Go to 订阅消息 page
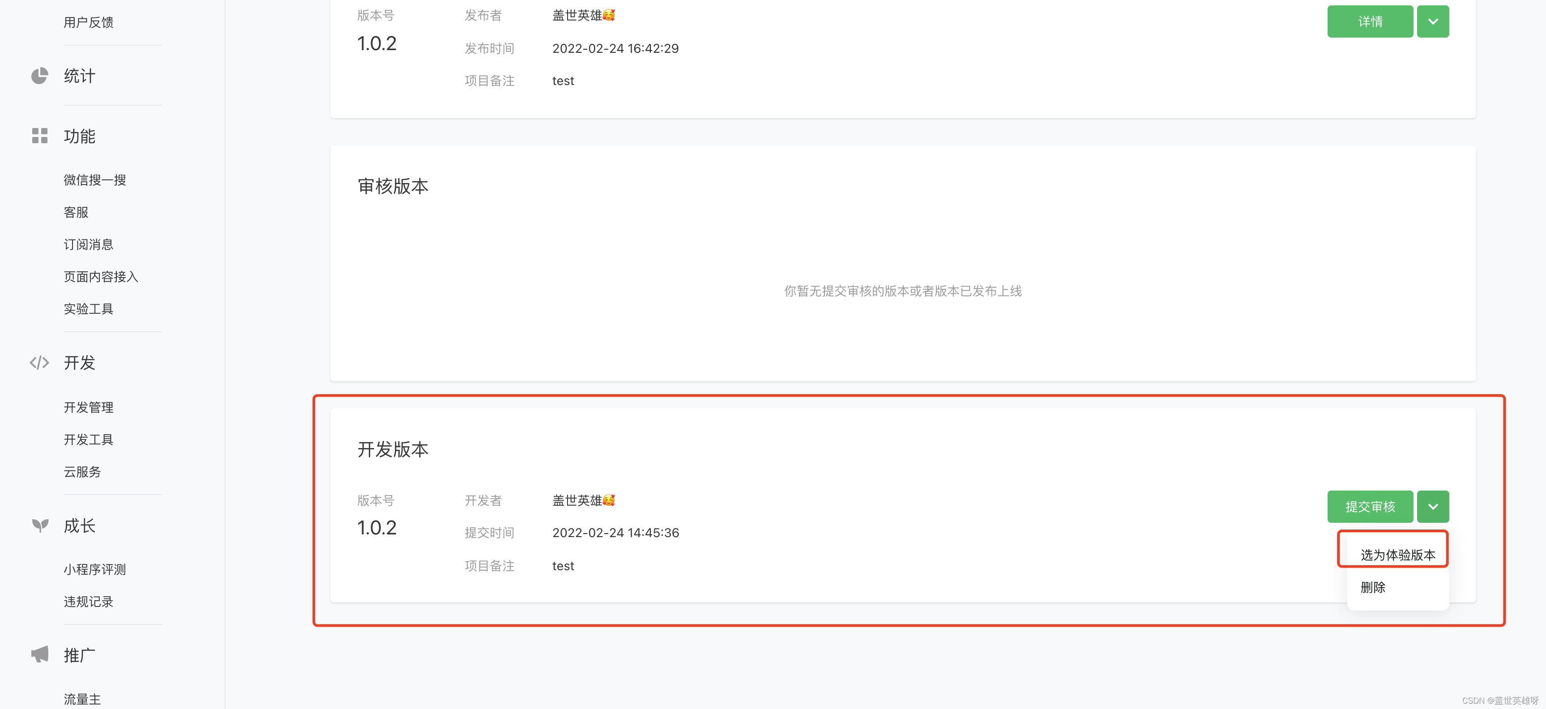 click(89, 244)
